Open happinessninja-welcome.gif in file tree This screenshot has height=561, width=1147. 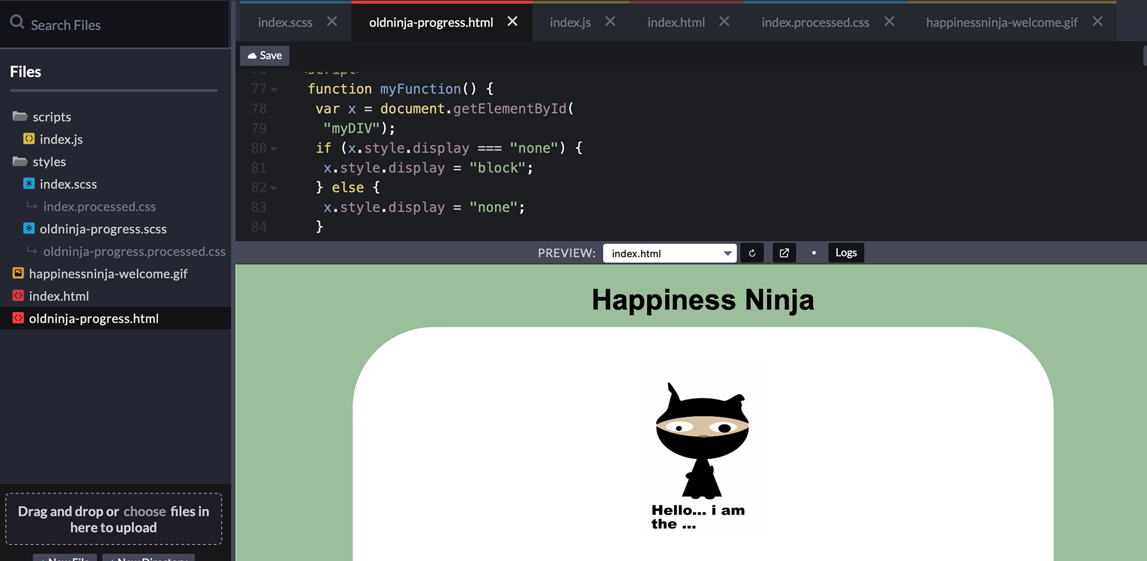pos(108,273)
